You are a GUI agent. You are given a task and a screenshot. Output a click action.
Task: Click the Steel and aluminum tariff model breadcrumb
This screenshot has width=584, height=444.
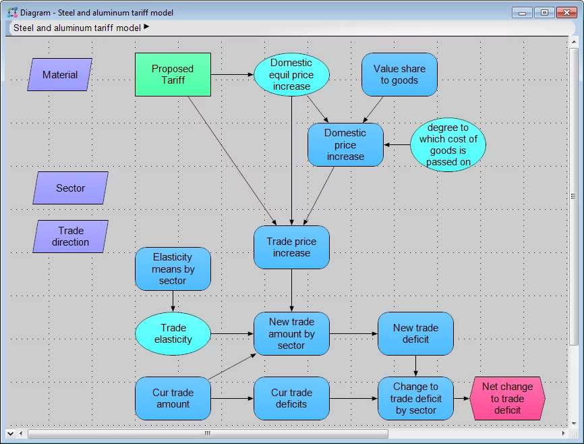click(x=77, y=28)
